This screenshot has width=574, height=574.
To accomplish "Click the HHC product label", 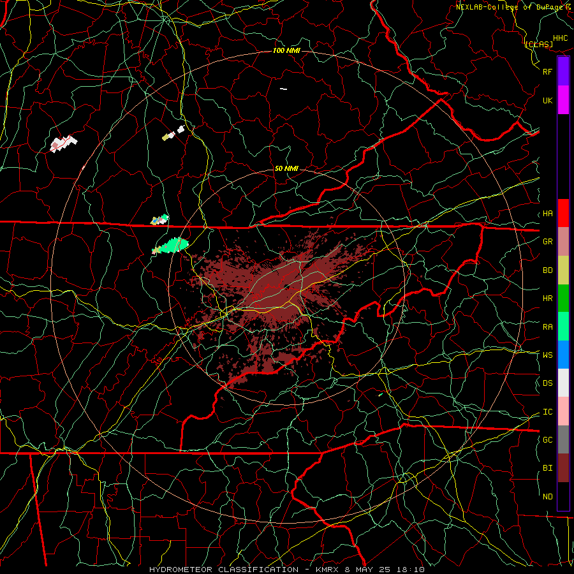I will [561, 38].
